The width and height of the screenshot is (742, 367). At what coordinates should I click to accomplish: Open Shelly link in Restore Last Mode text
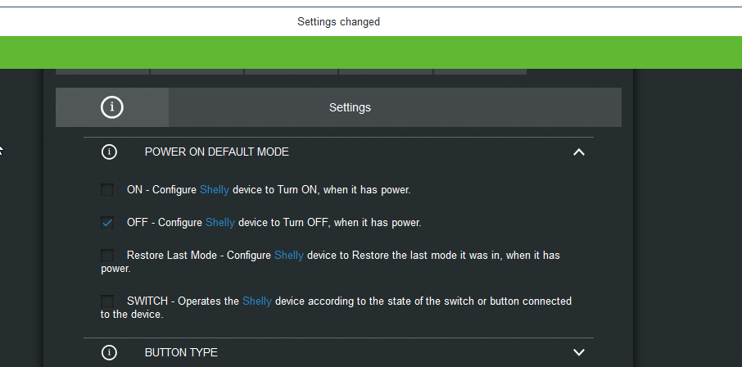[289, 256]
